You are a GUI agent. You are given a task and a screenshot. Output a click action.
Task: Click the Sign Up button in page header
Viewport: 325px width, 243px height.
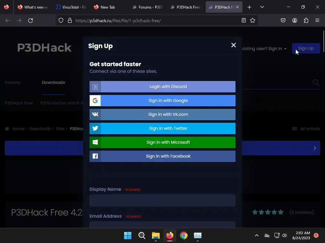[x=306, y=48]
